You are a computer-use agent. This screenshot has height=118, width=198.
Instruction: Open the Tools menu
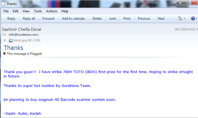point(38,11)
